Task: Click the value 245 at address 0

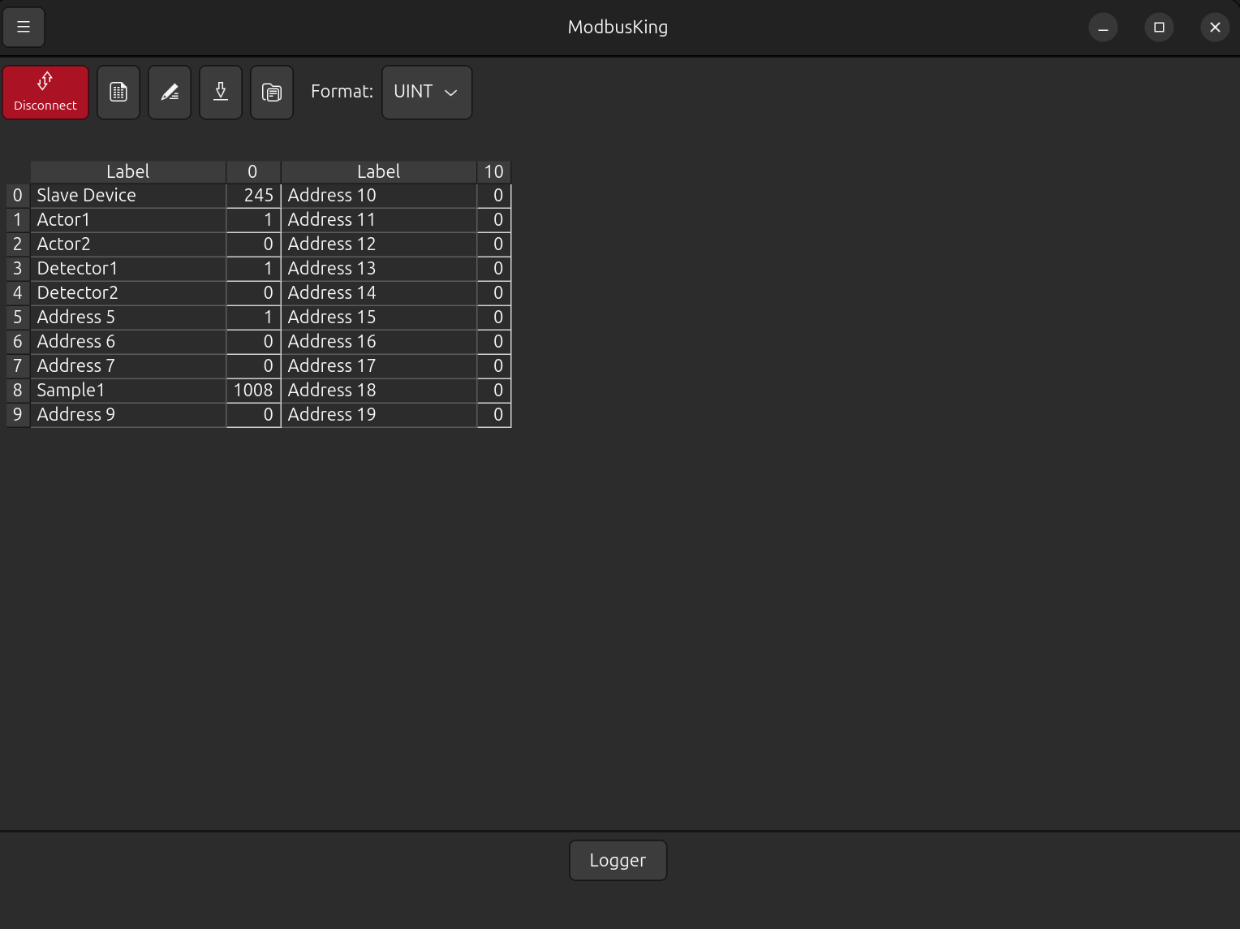Action: [253, 196]
